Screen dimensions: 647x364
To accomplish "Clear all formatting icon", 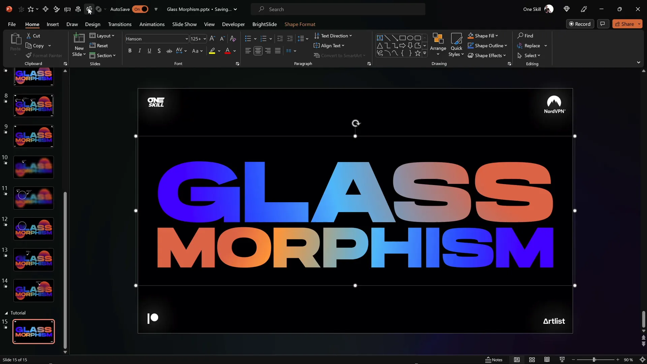I will [x=233, y=38].
